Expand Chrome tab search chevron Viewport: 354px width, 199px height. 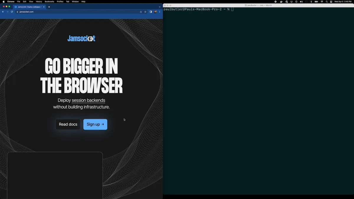pos(160,7)
